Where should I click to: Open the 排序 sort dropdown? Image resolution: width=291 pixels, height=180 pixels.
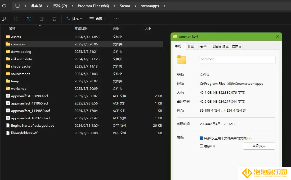click(x=74, y=19)
